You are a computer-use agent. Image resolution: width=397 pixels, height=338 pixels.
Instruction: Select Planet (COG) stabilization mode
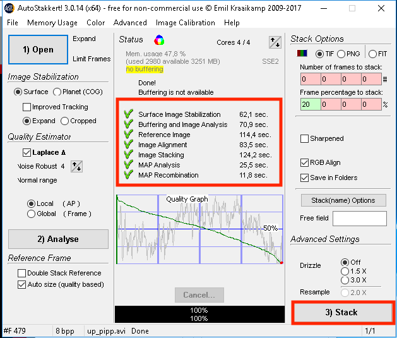pyautogui.click(x=57, y=92)
